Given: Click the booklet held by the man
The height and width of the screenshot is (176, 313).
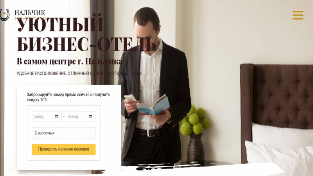Looking at the screenshot, I should [153, 105].
